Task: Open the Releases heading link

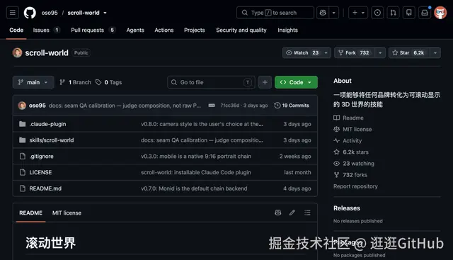Action: (x=347, y=208)
